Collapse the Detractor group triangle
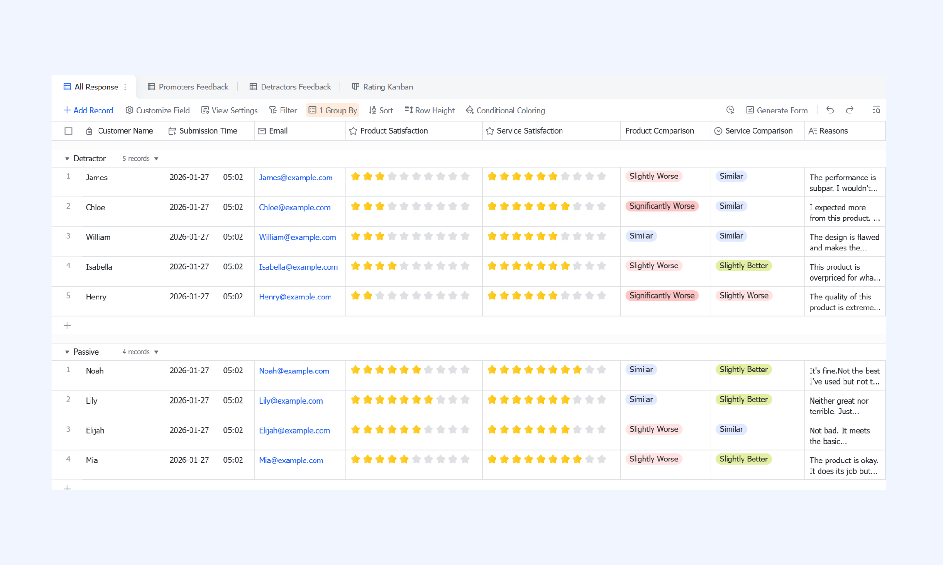 pos(67,159)
